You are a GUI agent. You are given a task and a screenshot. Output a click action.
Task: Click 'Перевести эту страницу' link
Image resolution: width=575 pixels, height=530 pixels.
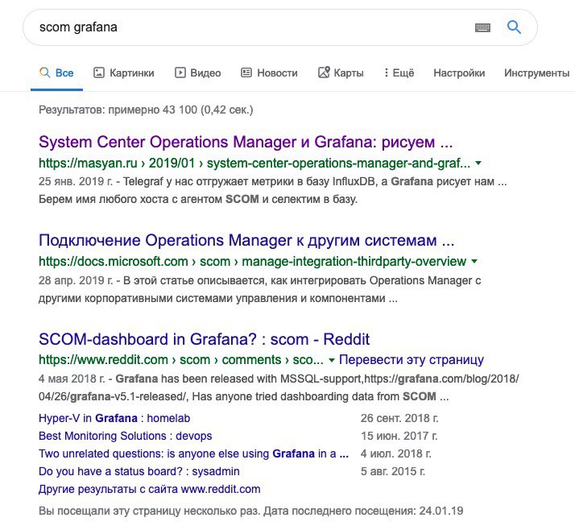click(412, 360)
